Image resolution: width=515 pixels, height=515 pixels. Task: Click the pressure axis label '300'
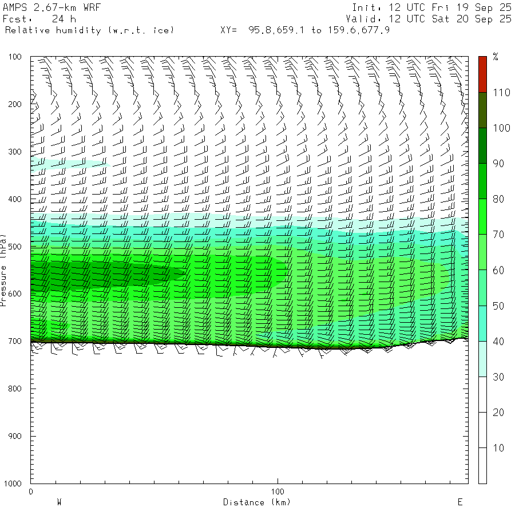pyautogui.click(x=15, y=152)
